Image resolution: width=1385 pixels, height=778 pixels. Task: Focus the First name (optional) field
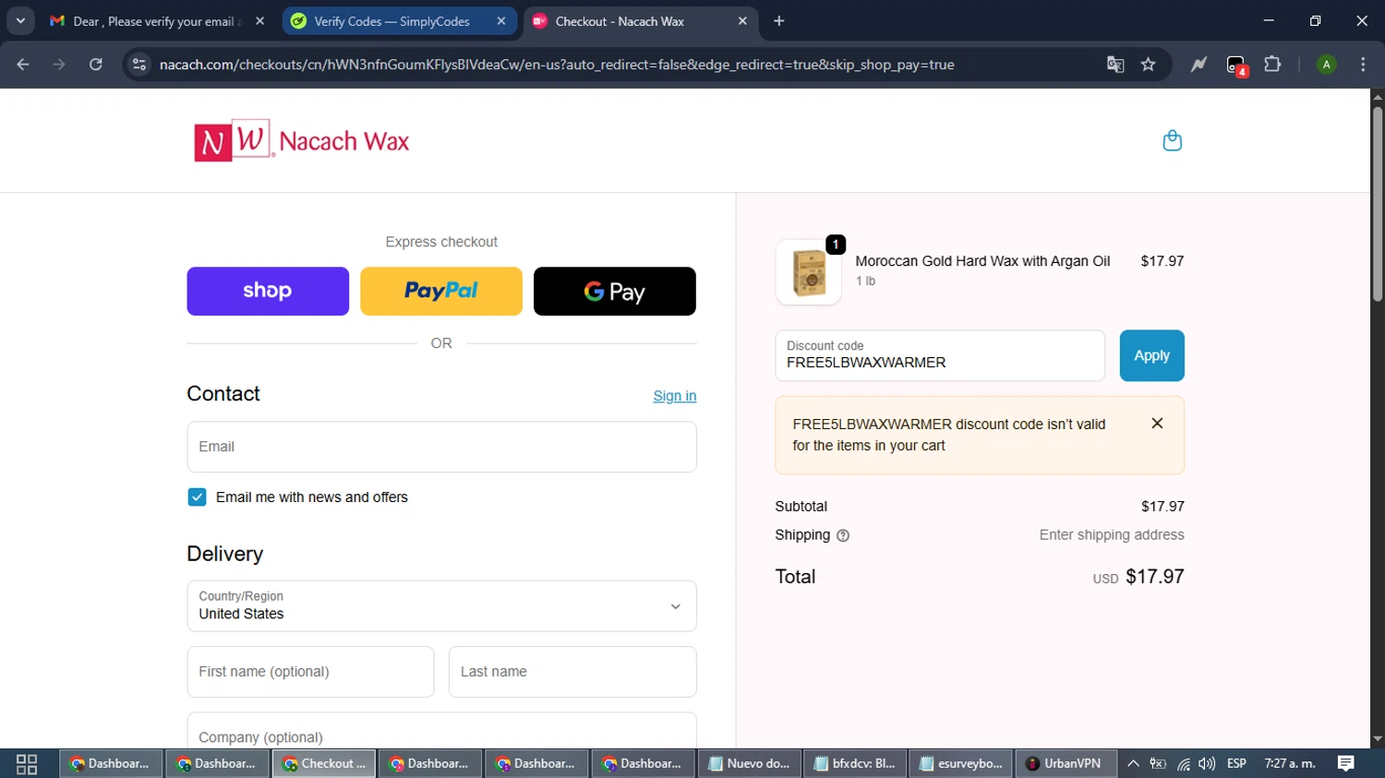tap(310, 672)
